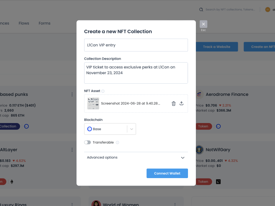Click the NotWifGary logo icon
The width and height of the screenshot is (275, 206).
199,150
